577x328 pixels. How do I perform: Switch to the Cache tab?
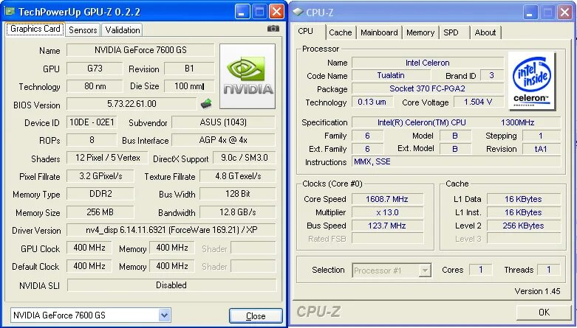(x=341, y=32)
